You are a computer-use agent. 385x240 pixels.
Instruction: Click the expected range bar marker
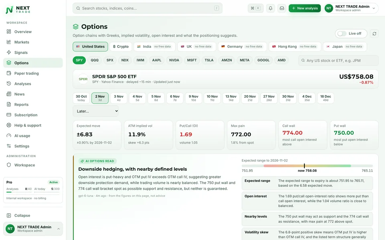click(x=304, y=166)
